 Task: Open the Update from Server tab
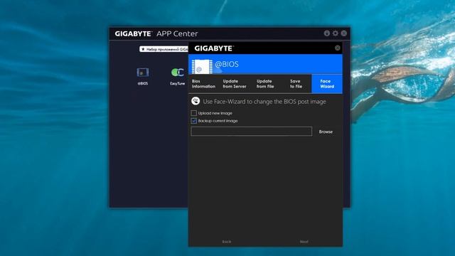235,84
